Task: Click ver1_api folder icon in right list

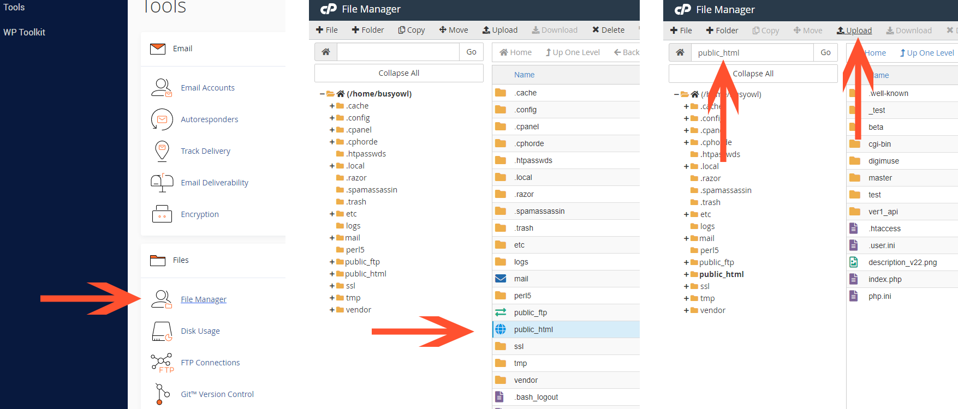Action: 855,212
